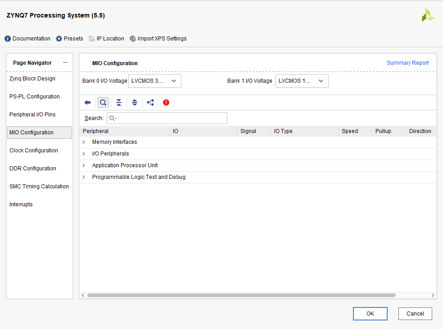Expand the Application Processor Unit row

tap(84, 165)
